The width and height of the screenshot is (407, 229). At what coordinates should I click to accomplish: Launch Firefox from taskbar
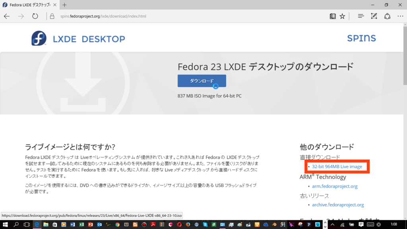pos(188,225)
